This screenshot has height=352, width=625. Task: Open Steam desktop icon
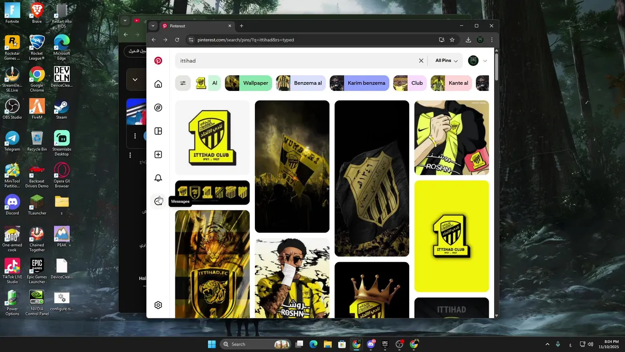tap(62, 109)
